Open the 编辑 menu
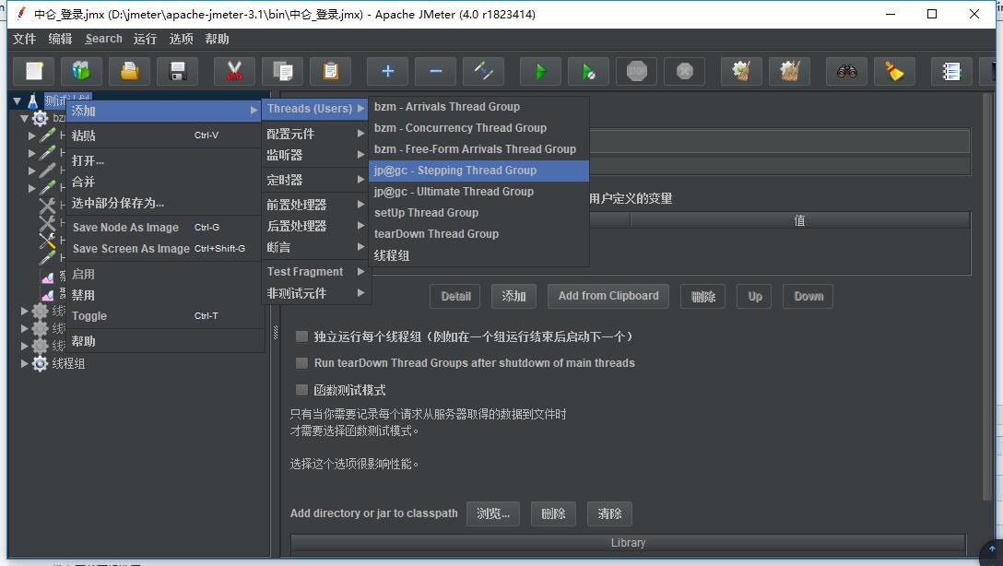This screenshot has width=1003, height=566. (60, 39)
